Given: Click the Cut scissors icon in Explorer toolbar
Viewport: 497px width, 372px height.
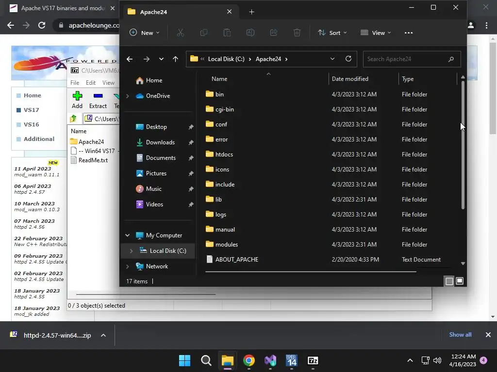Looking at the screenshot, I should click(181, 32).
